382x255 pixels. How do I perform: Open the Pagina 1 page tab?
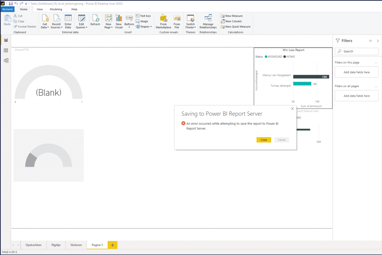[97, 245]
